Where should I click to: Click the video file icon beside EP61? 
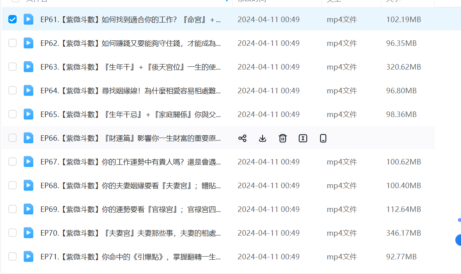point(29,19)
